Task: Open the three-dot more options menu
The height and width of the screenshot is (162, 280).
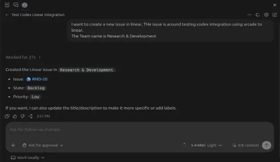Action: click(249, 15)
